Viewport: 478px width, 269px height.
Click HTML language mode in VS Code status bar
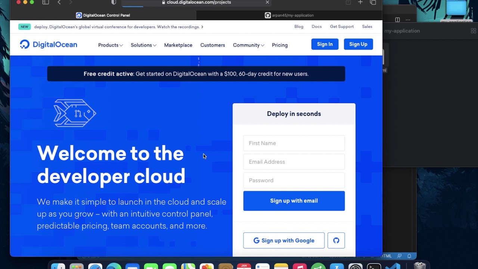coord(387,256)
